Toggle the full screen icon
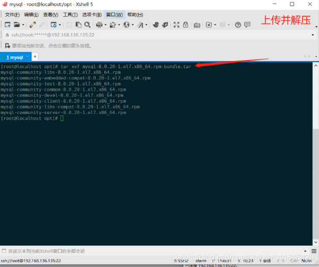The width and height of the screenshot is (319, 267). (177, 25)
